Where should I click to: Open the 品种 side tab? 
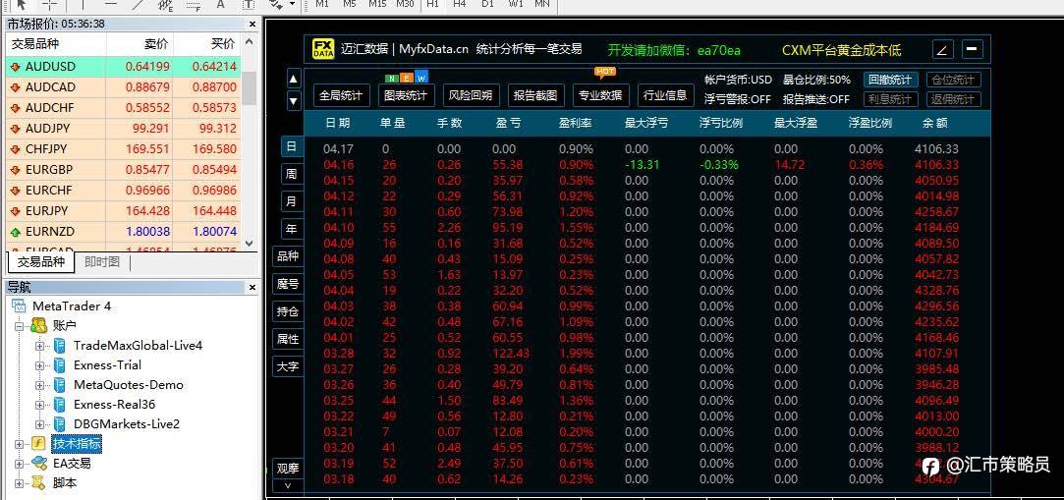[288, 256]
